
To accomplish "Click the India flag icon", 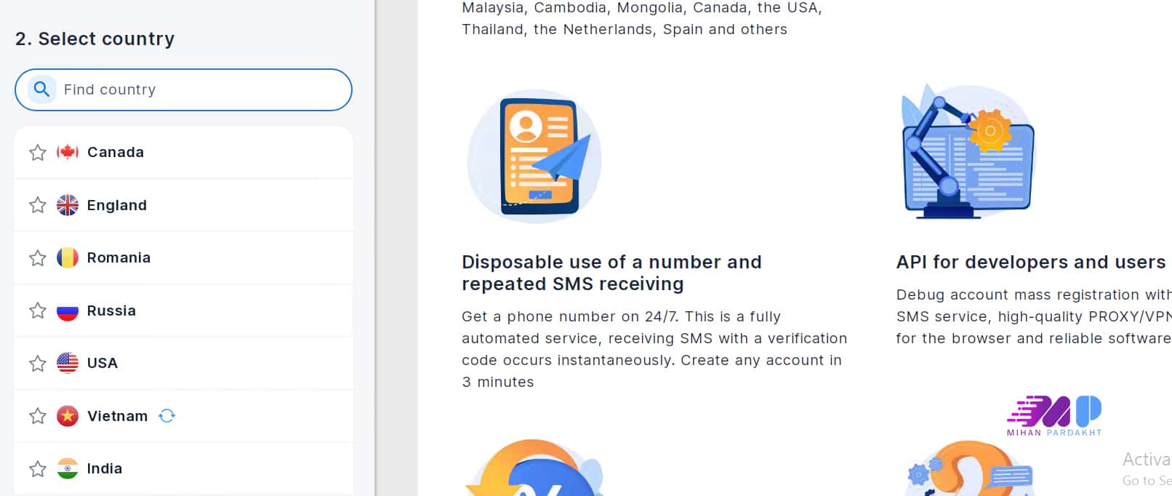I will click(x=68, y=468).
